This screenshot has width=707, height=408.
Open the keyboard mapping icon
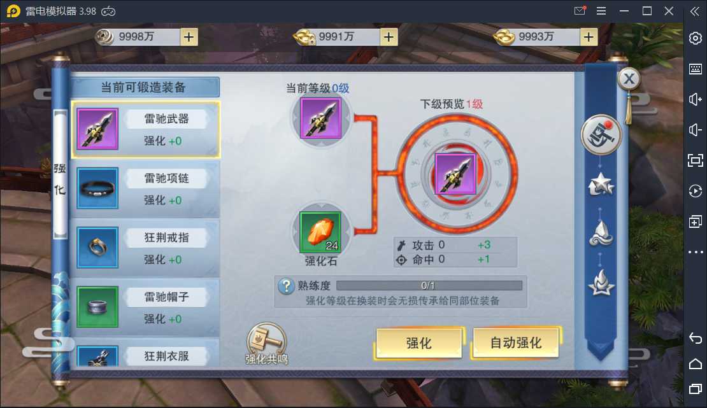[x=696, y=69]
